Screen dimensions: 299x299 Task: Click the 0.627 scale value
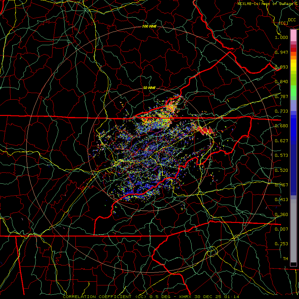[x=281, y=141]
